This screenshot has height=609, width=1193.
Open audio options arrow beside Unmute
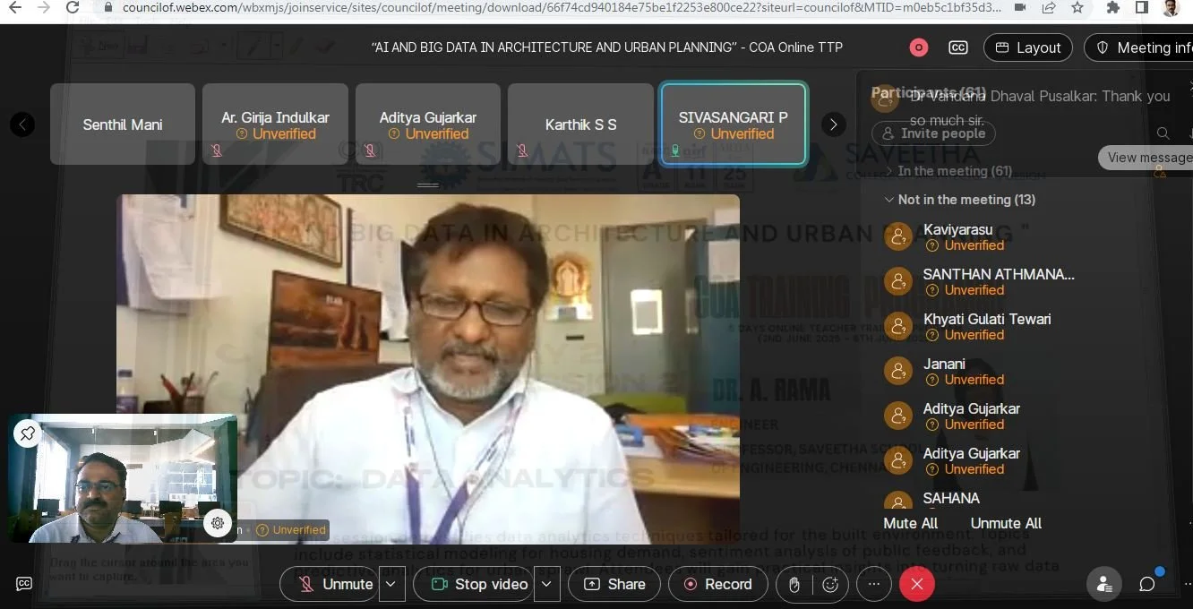point(391,584)
